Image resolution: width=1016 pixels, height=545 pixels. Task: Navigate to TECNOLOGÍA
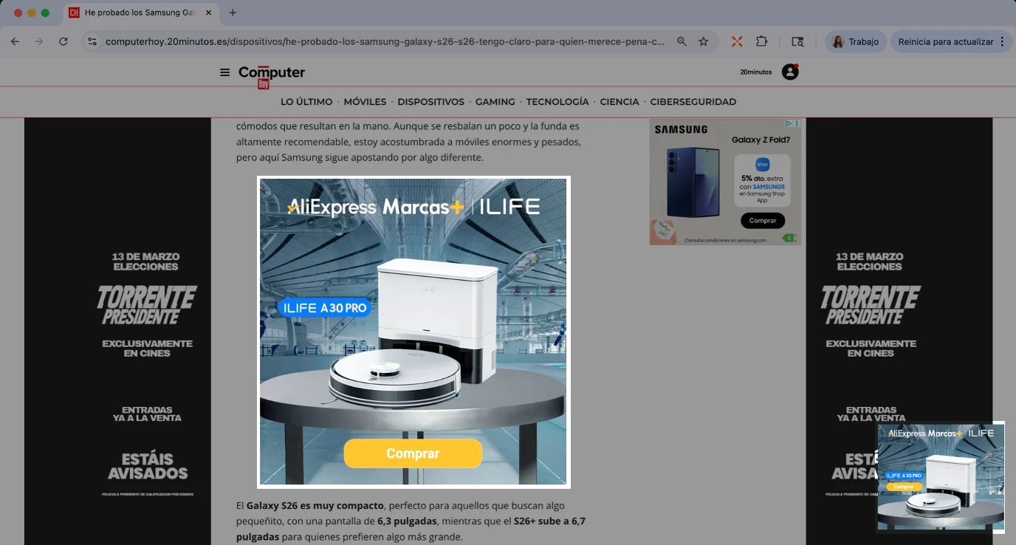click(557, 102)
